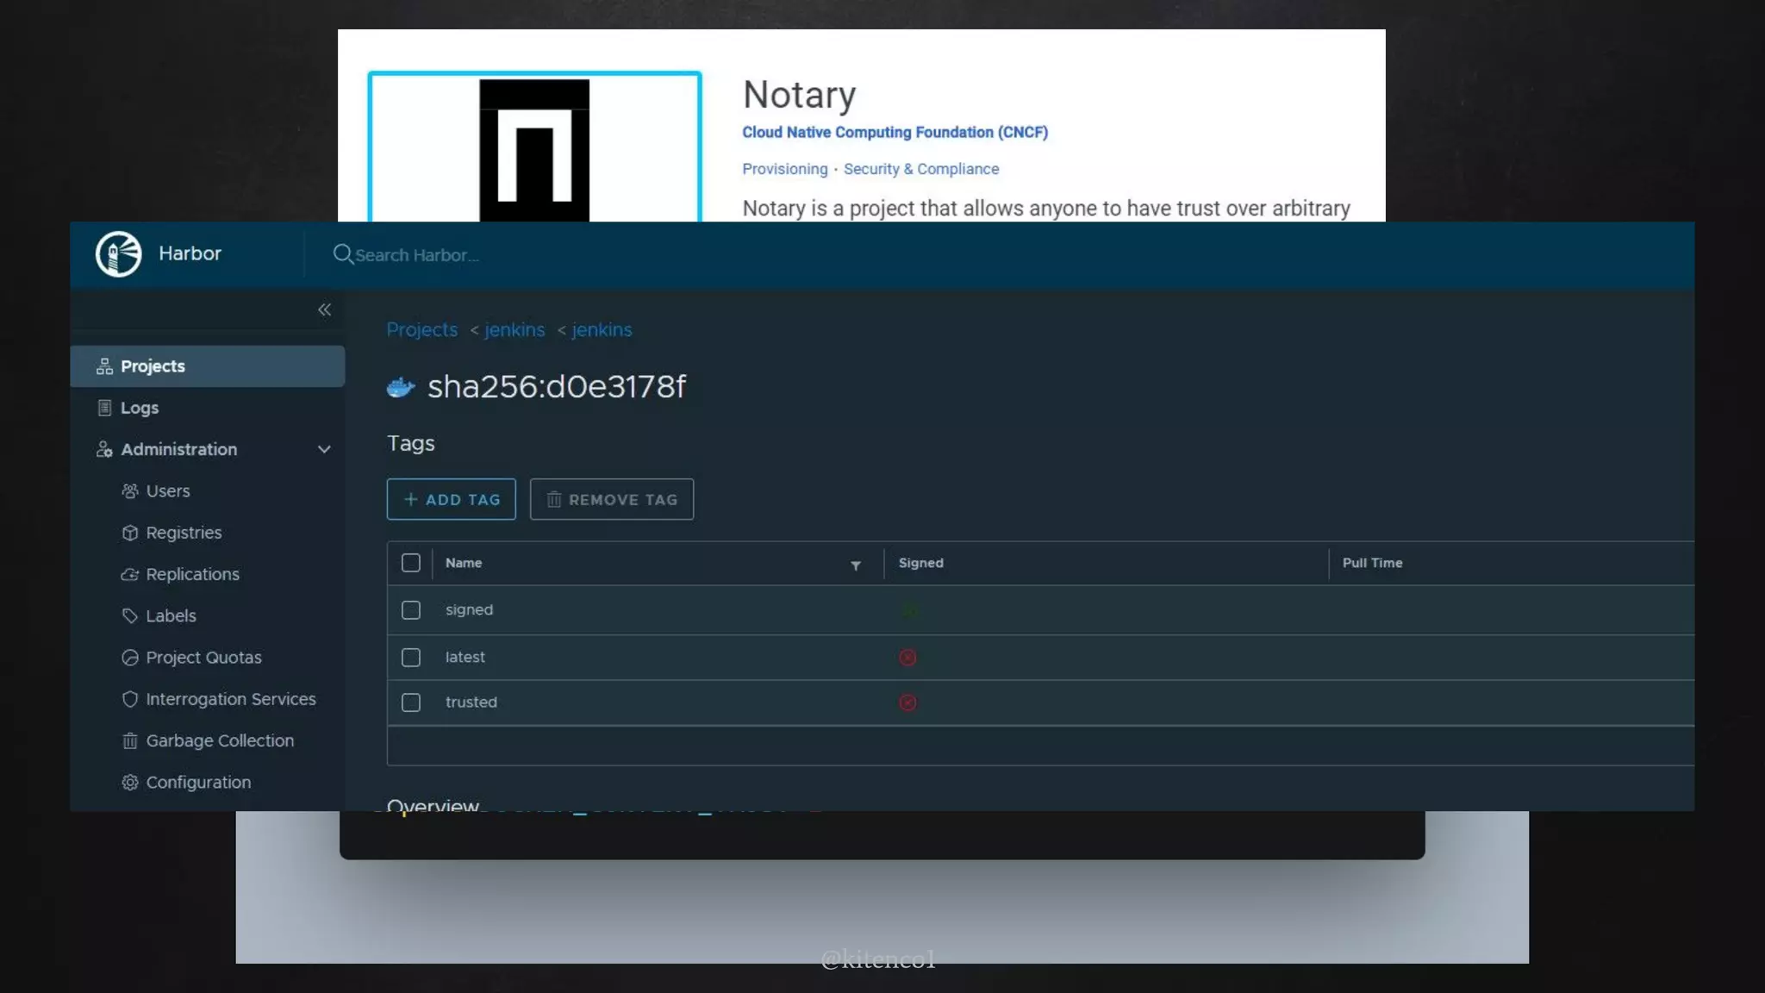Open the Name column filter
The image size is (1765, 993).
click(x=856, y=565)
